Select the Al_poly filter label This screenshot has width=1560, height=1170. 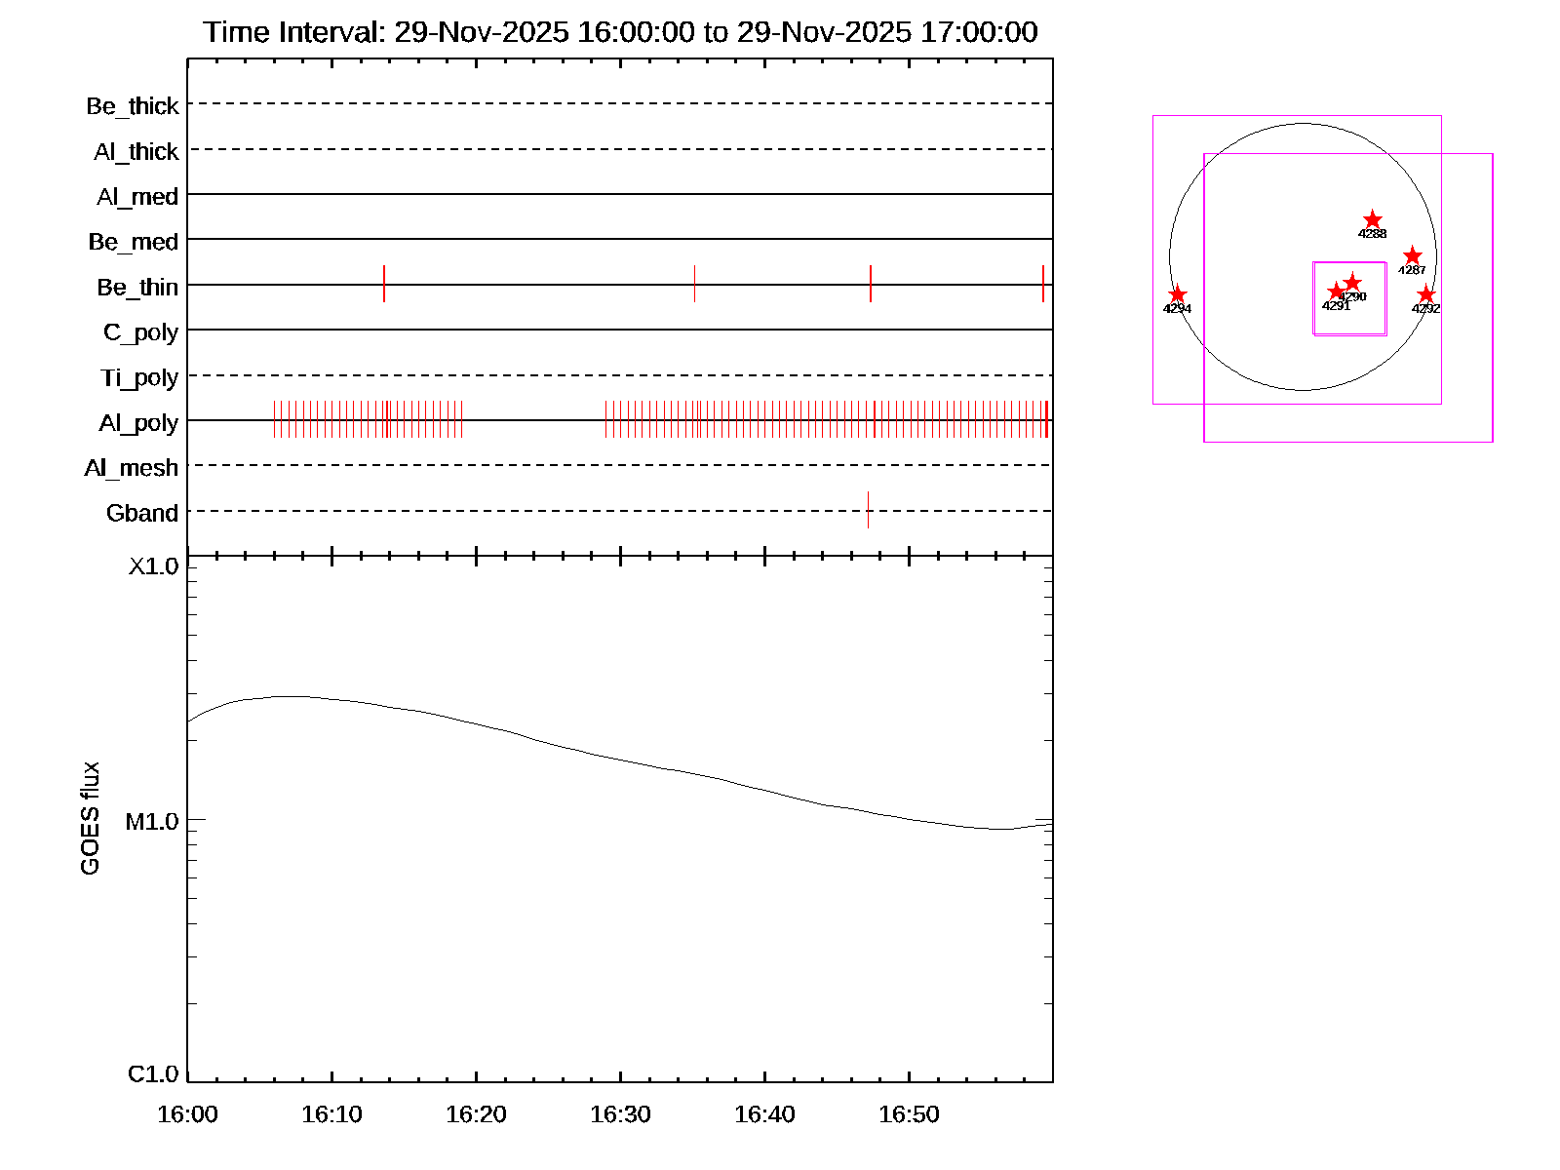click(x=138, y=423)
